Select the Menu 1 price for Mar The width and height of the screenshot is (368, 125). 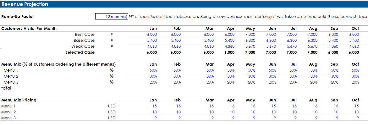coord(212,106)
